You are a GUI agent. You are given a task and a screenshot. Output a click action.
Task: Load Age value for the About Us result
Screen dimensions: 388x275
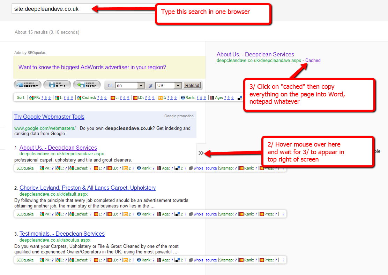pos(172,168)
